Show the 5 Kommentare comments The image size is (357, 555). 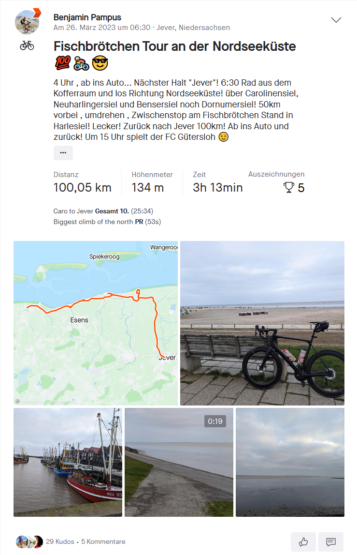tap(103, 542)
